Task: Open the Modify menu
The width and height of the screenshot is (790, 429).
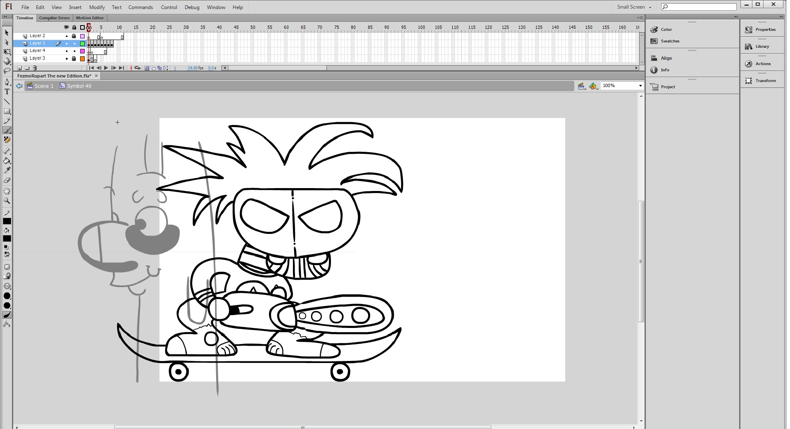Action: 97,7
